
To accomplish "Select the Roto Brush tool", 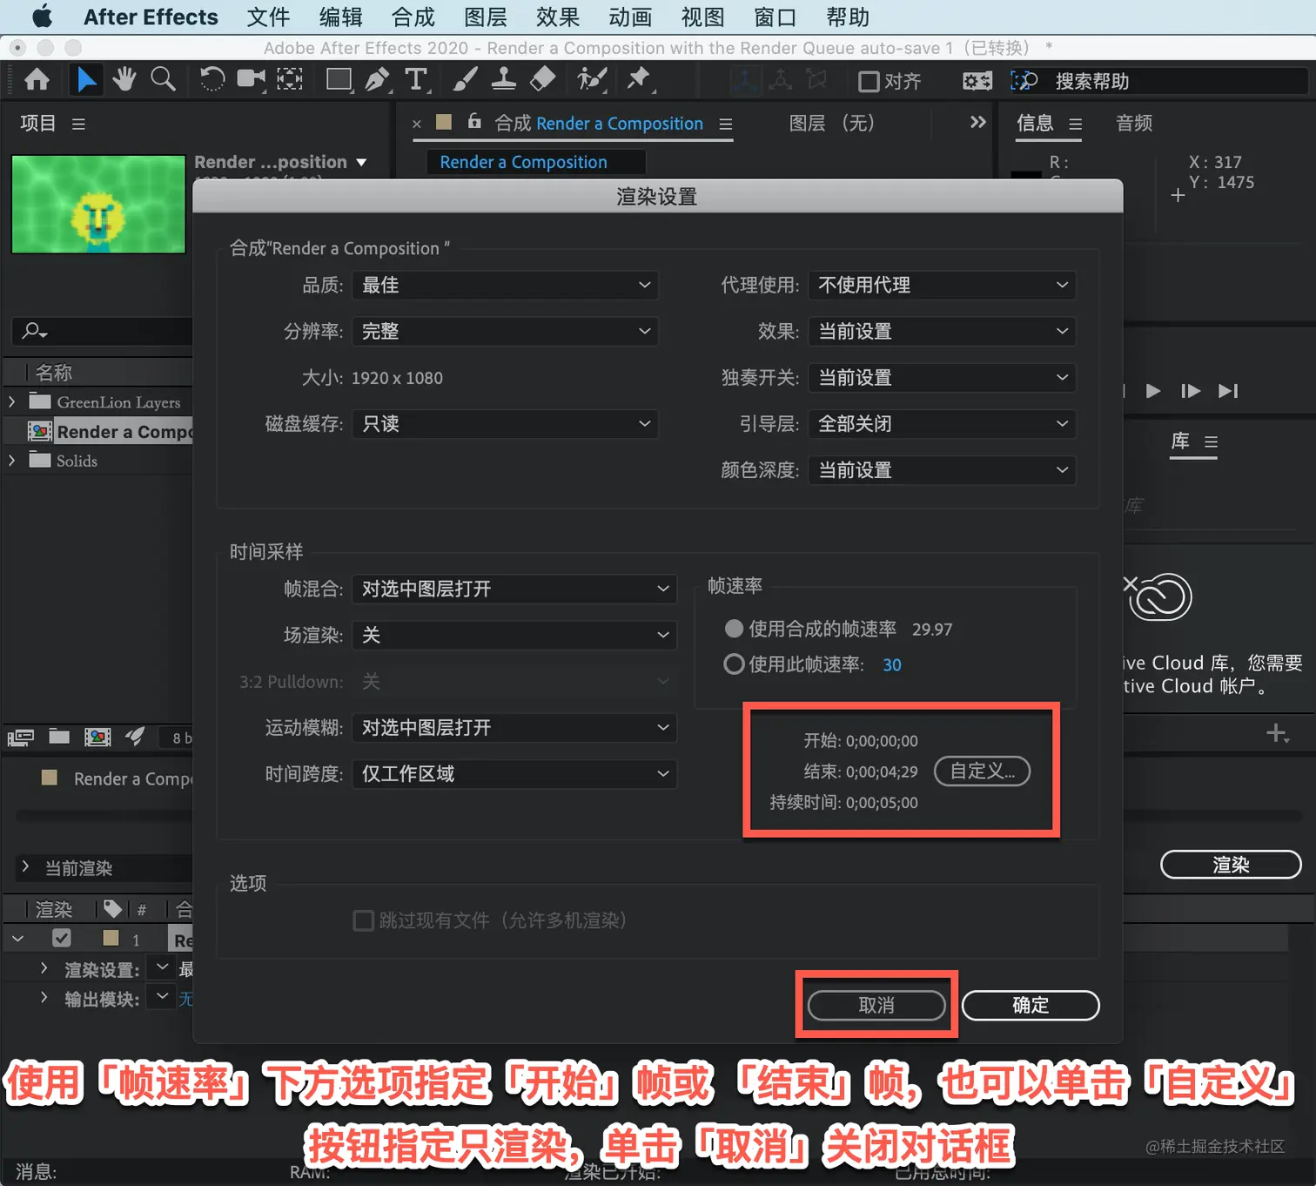I will pyautogui.click(x=592, y=80).
